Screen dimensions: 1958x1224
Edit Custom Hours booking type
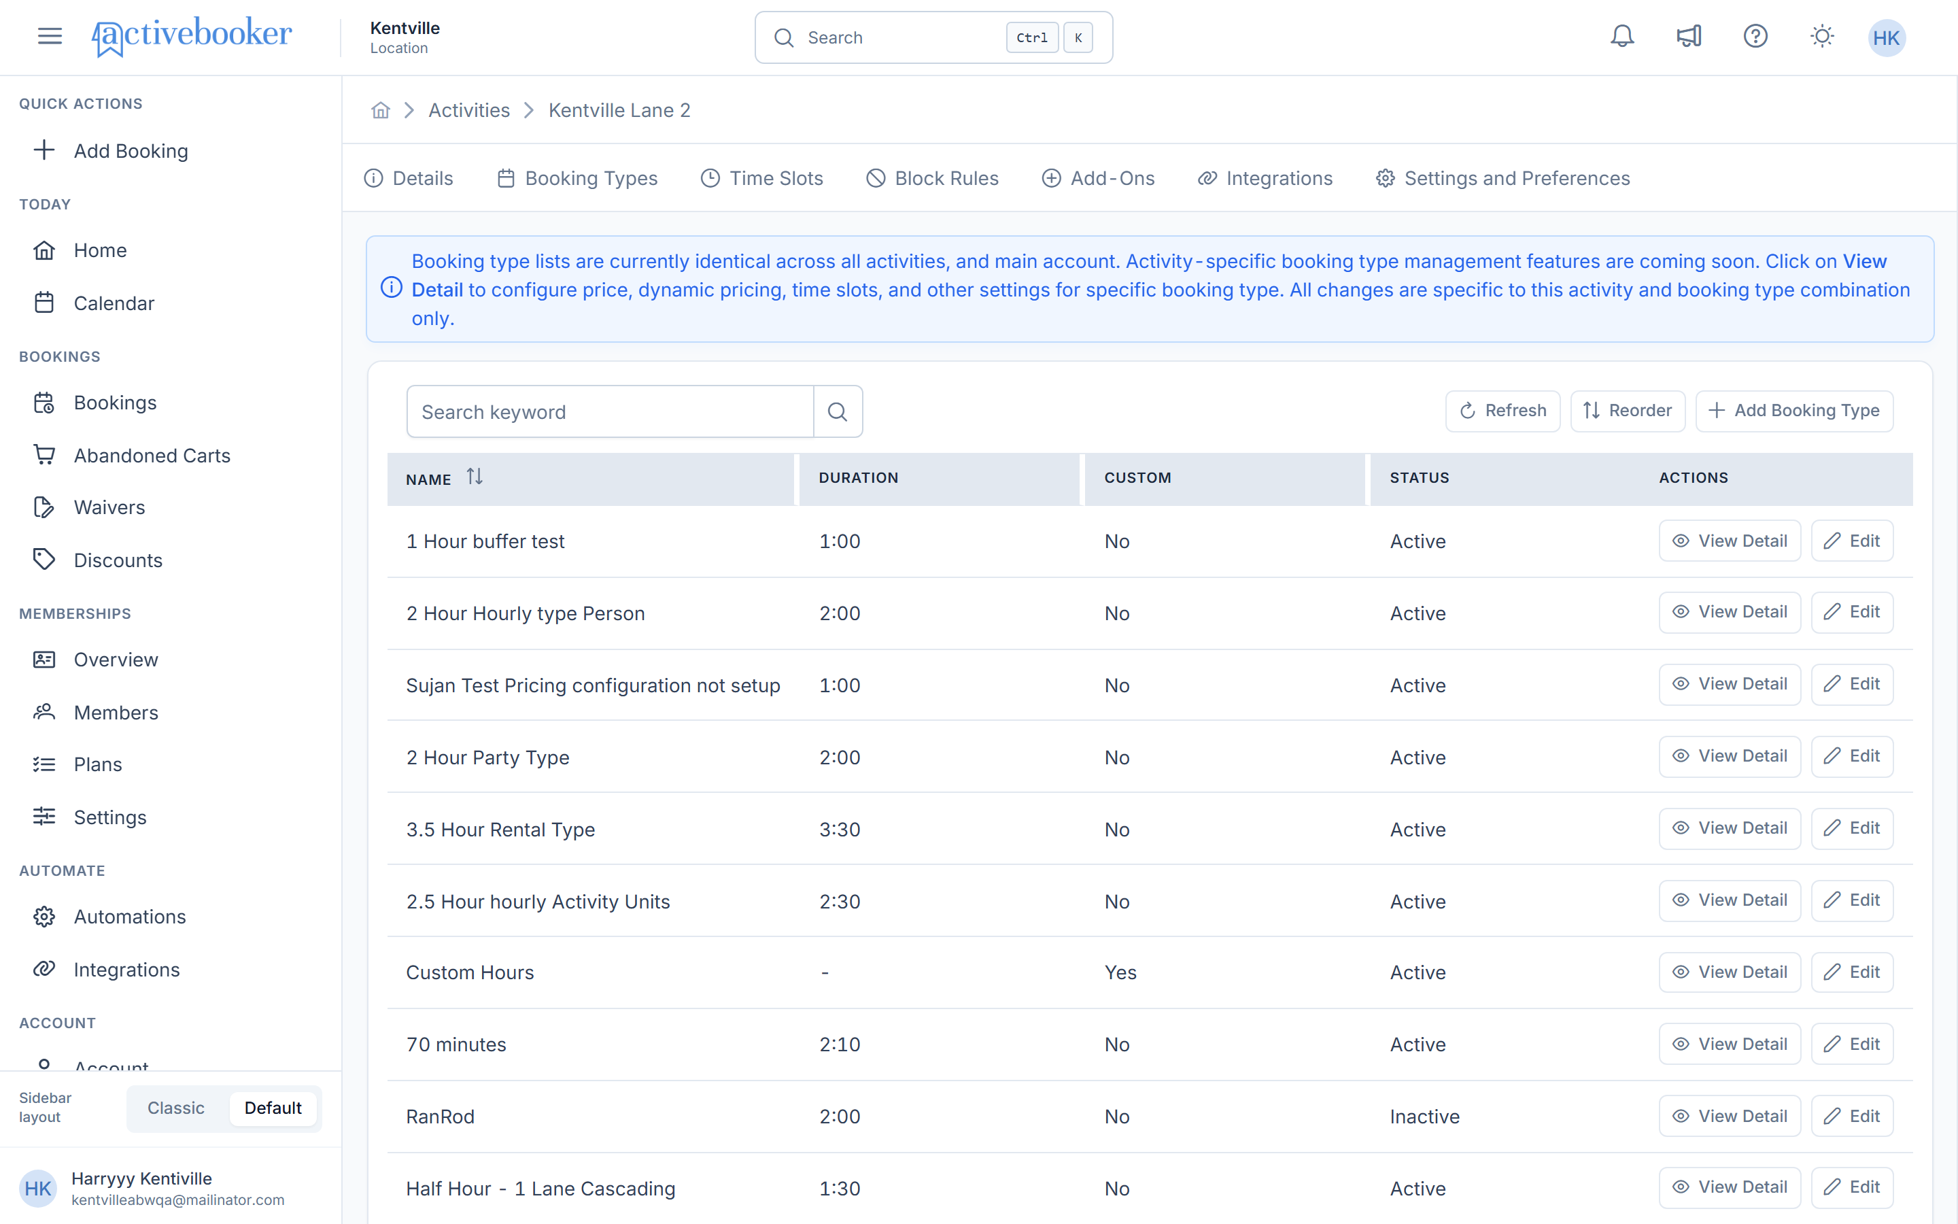pos(1851,972)
